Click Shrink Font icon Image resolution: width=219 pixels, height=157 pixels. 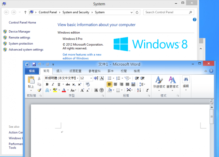point(88,90)
